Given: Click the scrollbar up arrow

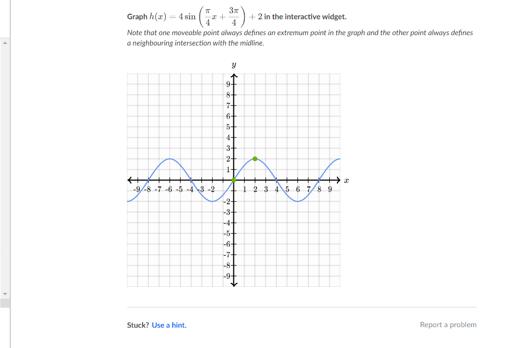Looking at the screenshot, I should tap(5, 43).
